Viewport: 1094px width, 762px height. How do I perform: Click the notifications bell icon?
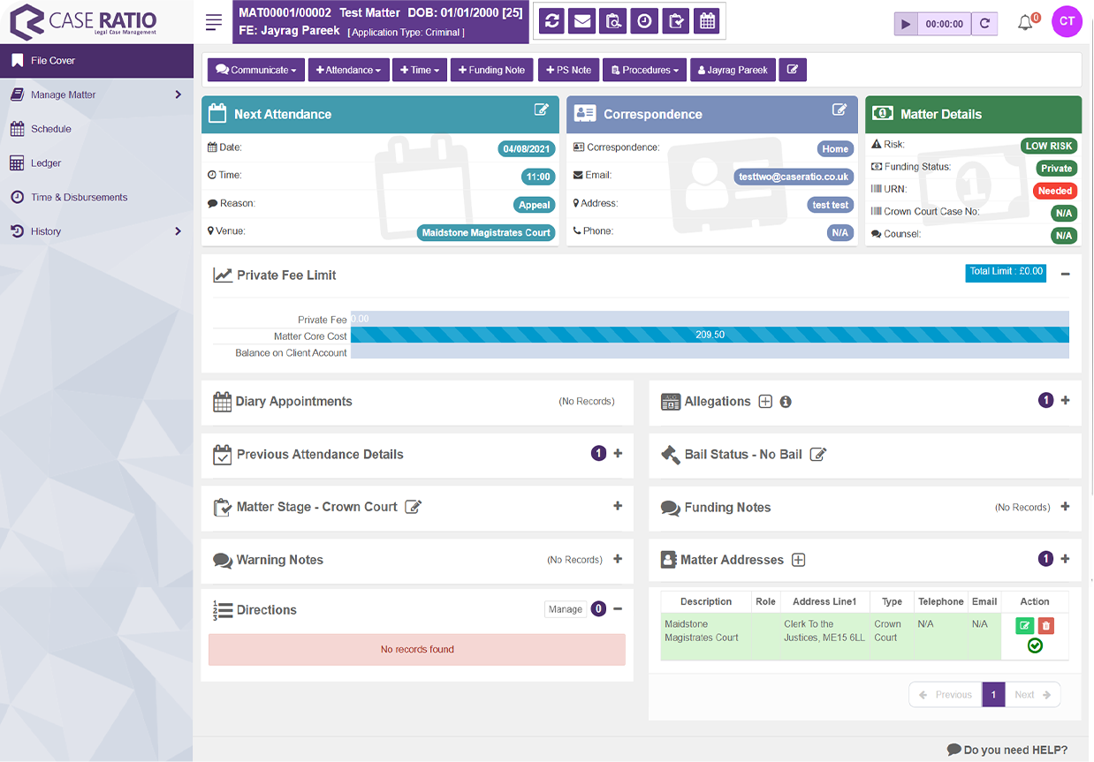pyautogui.click(x=1025, y=24)
